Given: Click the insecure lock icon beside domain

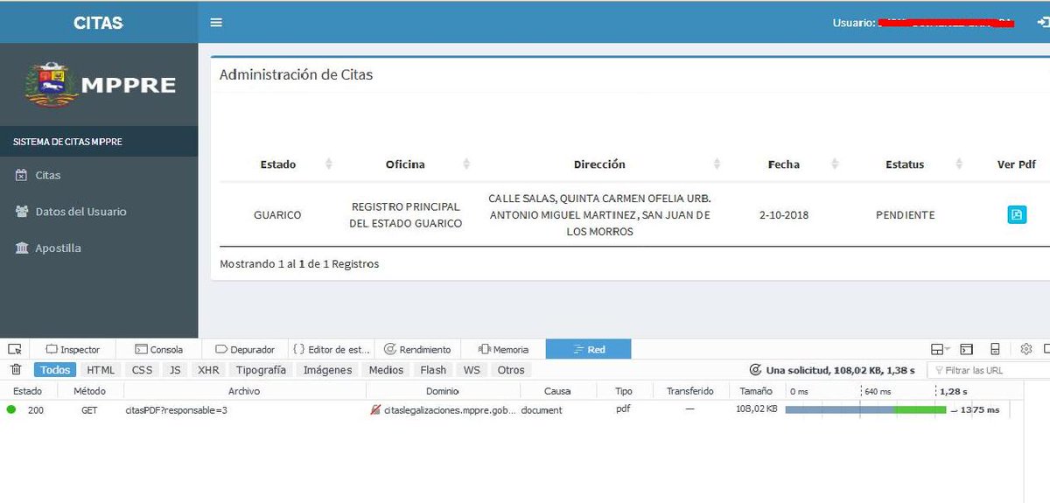Looking at the screenshot, I should pos(375,409).
